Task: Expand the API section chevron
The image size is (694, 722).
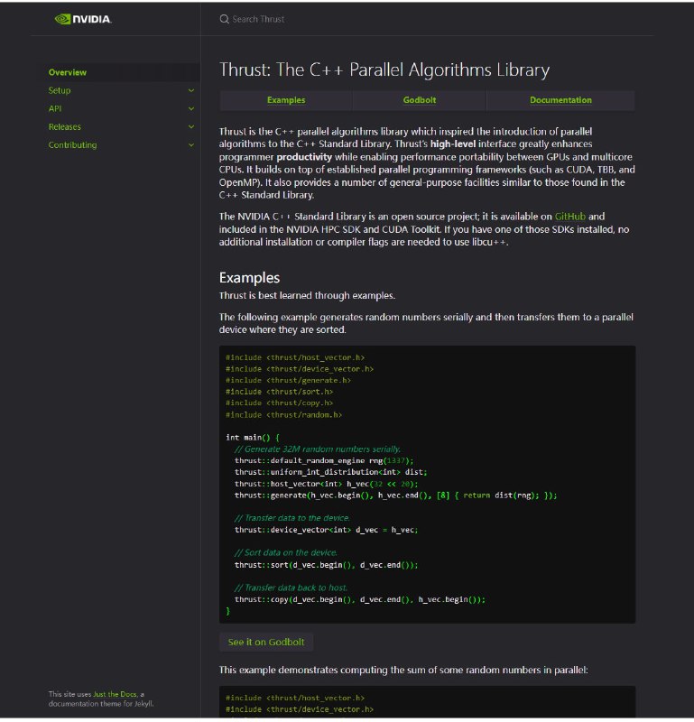Action: pos(191,108)
